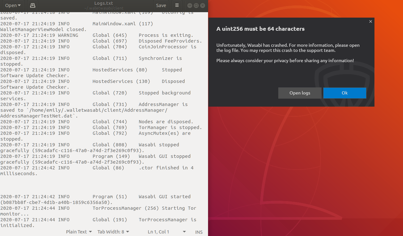
Task: Toggle the INS insert mode indicator
Action: tap(199, 232)
